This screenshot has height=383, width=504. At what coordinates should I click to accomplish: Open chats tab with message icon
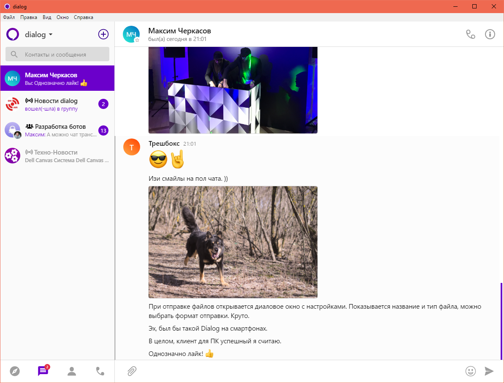43,371
